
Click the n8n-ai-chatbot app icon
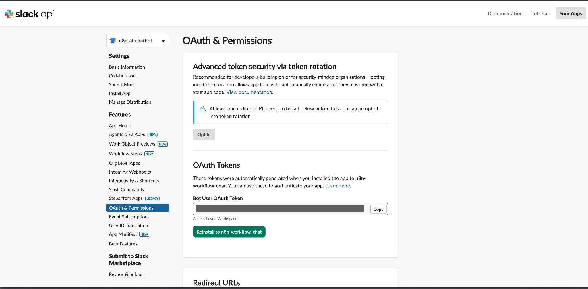coord(113,41)
